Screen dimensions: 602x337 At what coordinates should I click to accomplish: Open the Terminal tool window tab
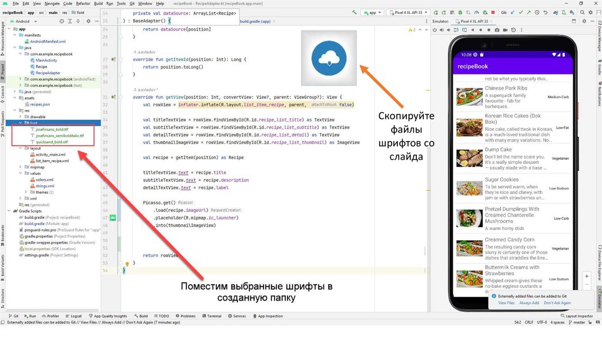tap(212, 316)
